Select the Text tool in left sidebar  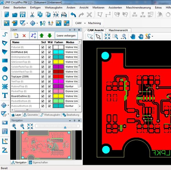[5, 95]
